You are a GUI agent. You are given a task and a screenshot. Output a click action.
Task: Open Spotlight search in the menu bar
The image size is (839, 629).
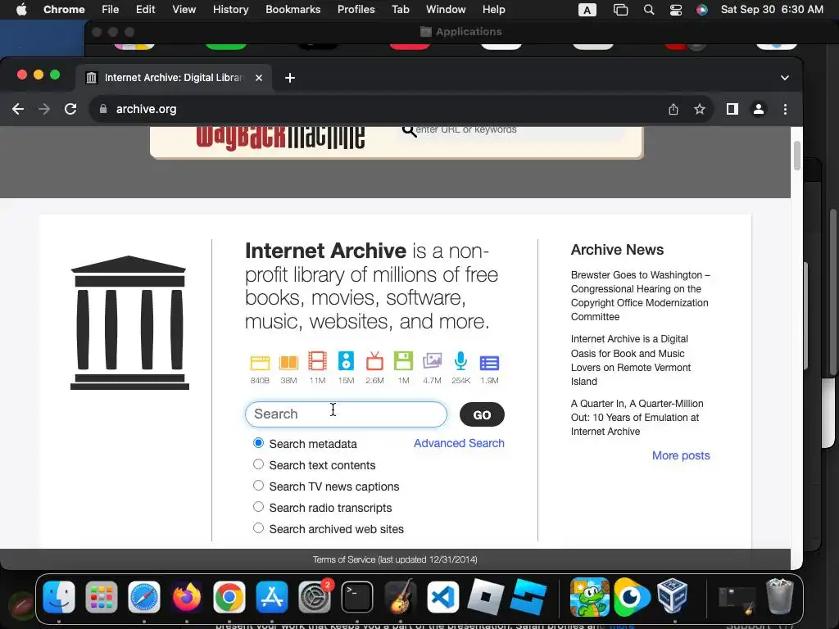pos(649,10)
